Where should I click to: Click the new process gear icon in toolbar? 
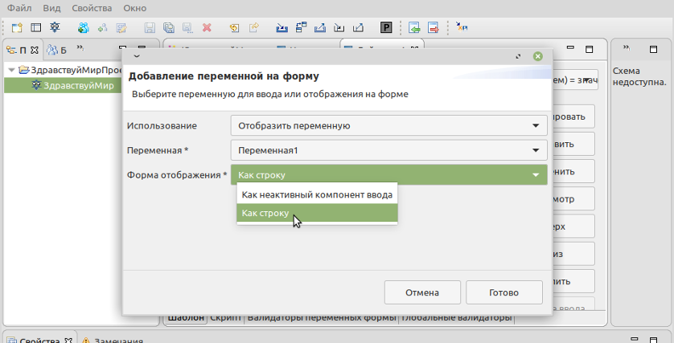click(55, 27)
